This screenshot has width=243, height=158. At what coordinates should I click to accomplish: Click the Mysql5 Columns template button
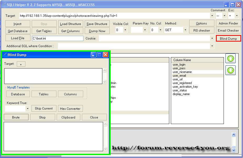(x=71, y=94)
